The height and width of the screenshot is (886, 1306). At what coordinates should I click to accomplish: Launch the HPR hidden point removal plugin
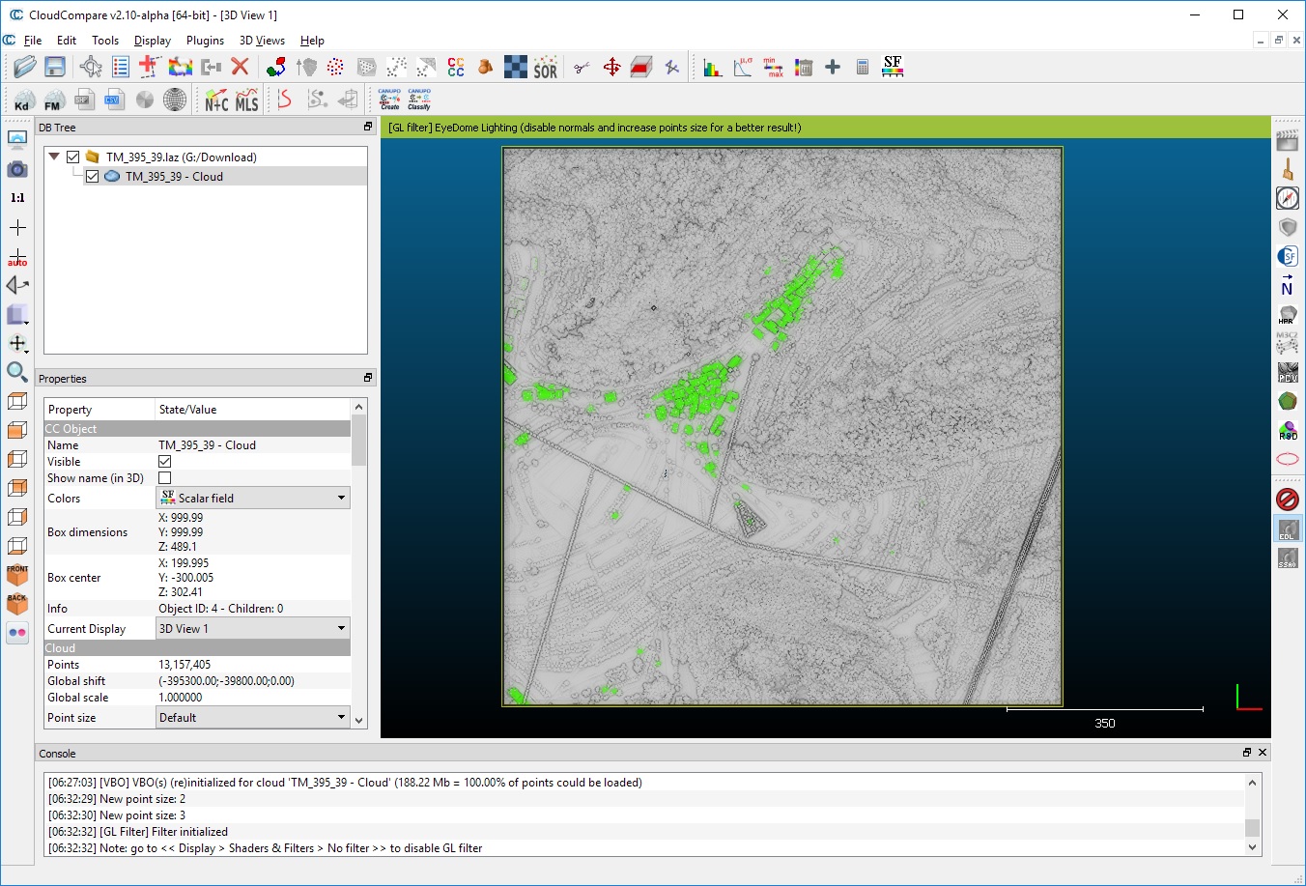point(1288,315)
